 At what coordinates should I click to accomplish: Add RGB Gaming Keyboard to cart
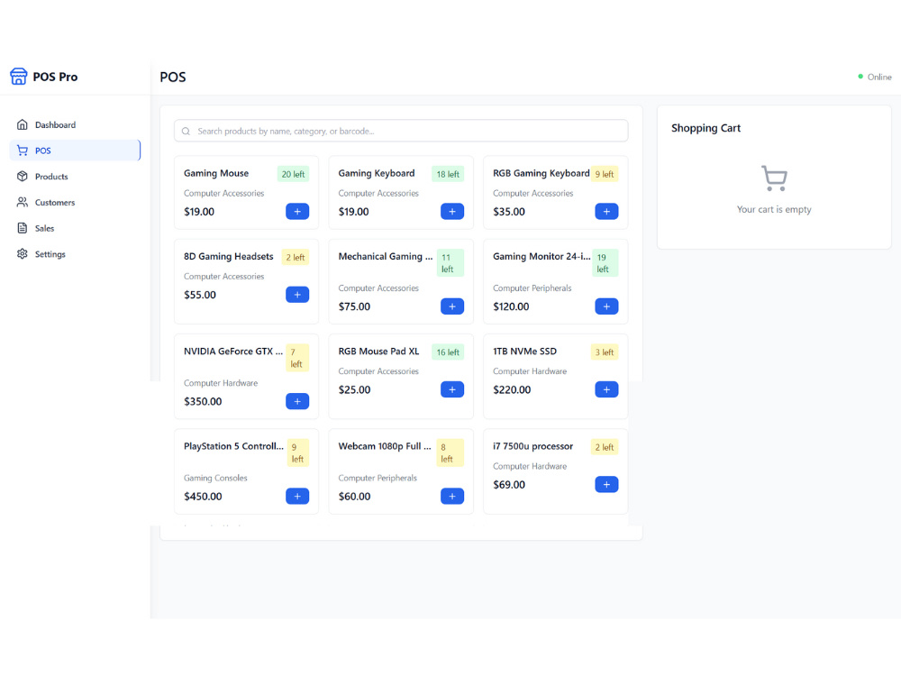click(x=606, y=212)
